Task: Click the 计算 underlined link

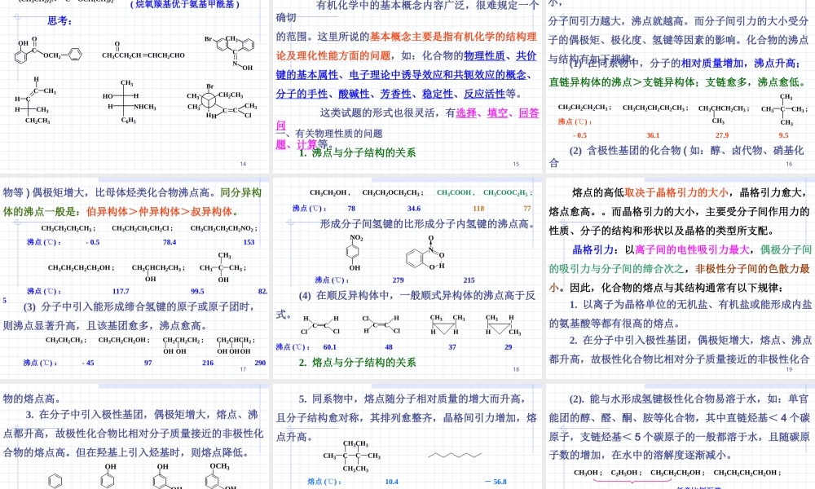Action: coord(307,143)
